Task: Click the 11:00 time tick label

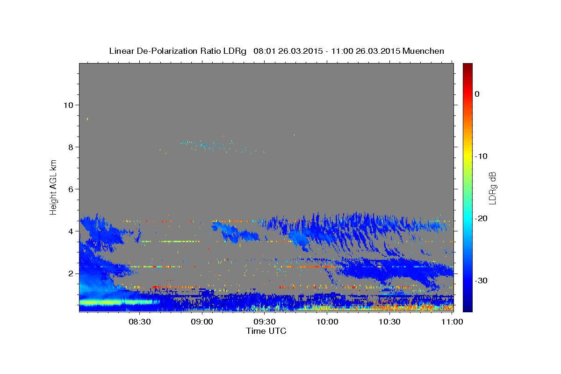Action: [452, 322]
